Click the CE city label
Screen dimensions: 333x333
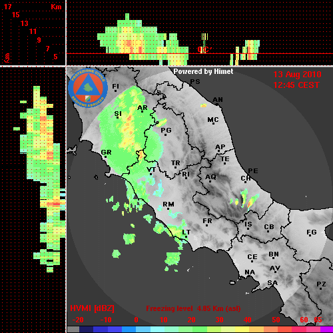252,257
